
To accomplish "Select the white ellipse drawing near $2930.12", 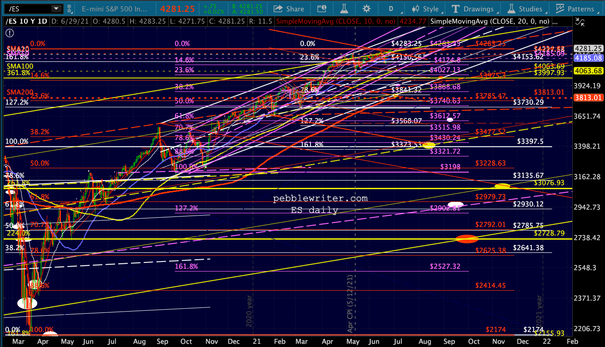I will tap(456, 205).
